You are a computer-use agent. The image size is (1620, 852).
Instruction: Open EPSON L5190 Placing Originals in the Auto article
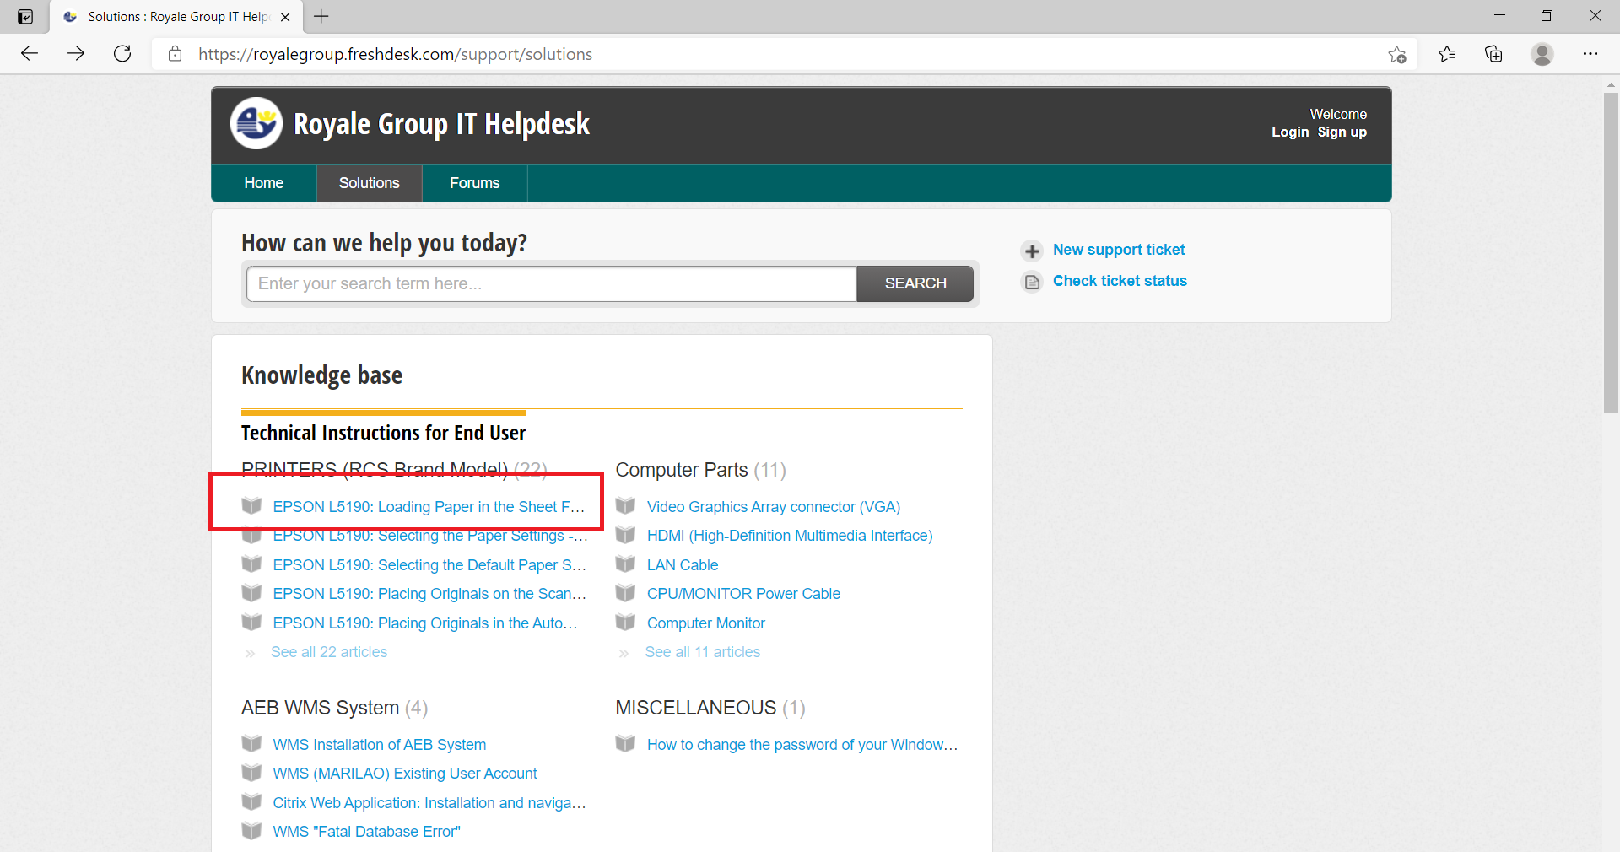pyautogui.click(x=425, y=623)
